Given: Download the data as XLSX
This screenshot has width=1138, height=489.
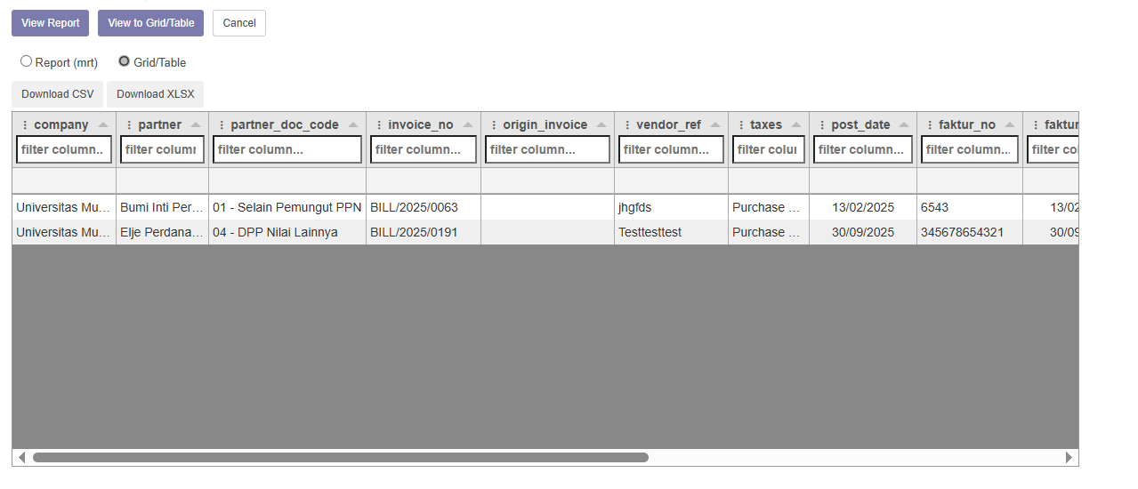Looking at the screenshot, I should (155, 94).
